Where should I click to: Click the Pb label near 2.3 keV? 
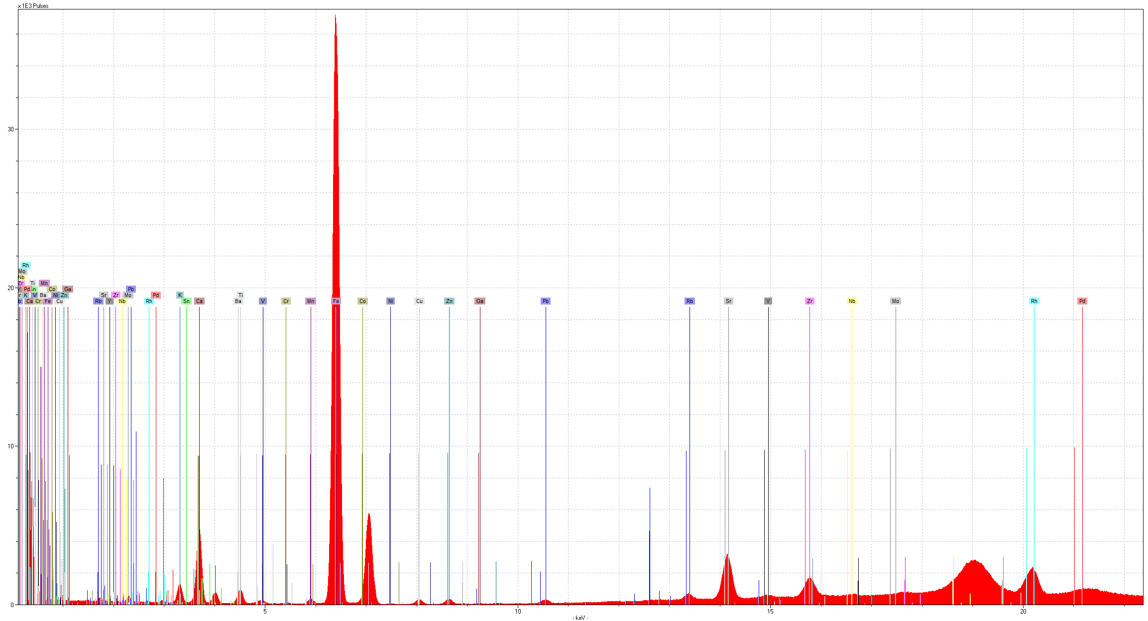pos(131,289)
